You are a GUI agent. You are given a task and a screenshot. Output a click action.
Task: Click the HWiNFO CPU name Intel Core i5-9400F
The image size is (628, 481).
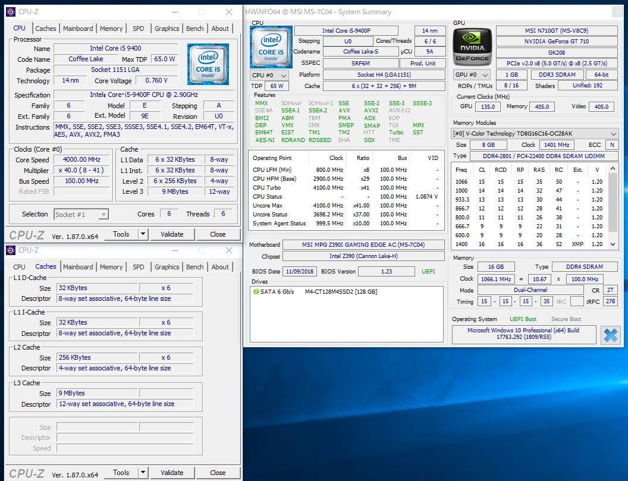346,30
